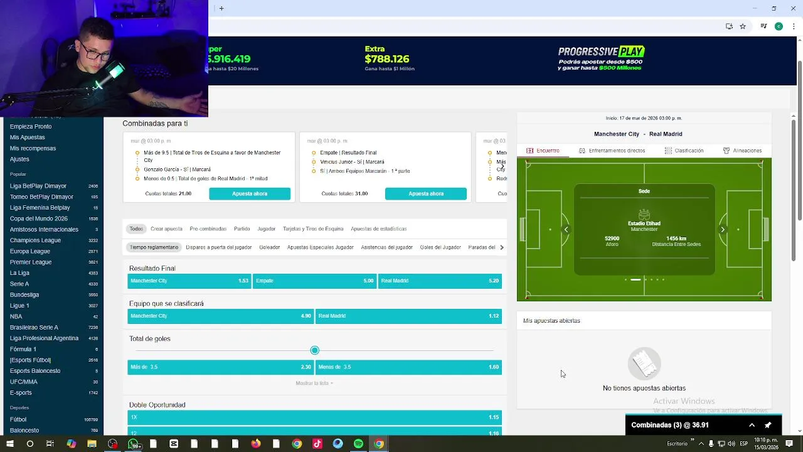
Task: Bookmark this page with the star icon
Action: 743,26
